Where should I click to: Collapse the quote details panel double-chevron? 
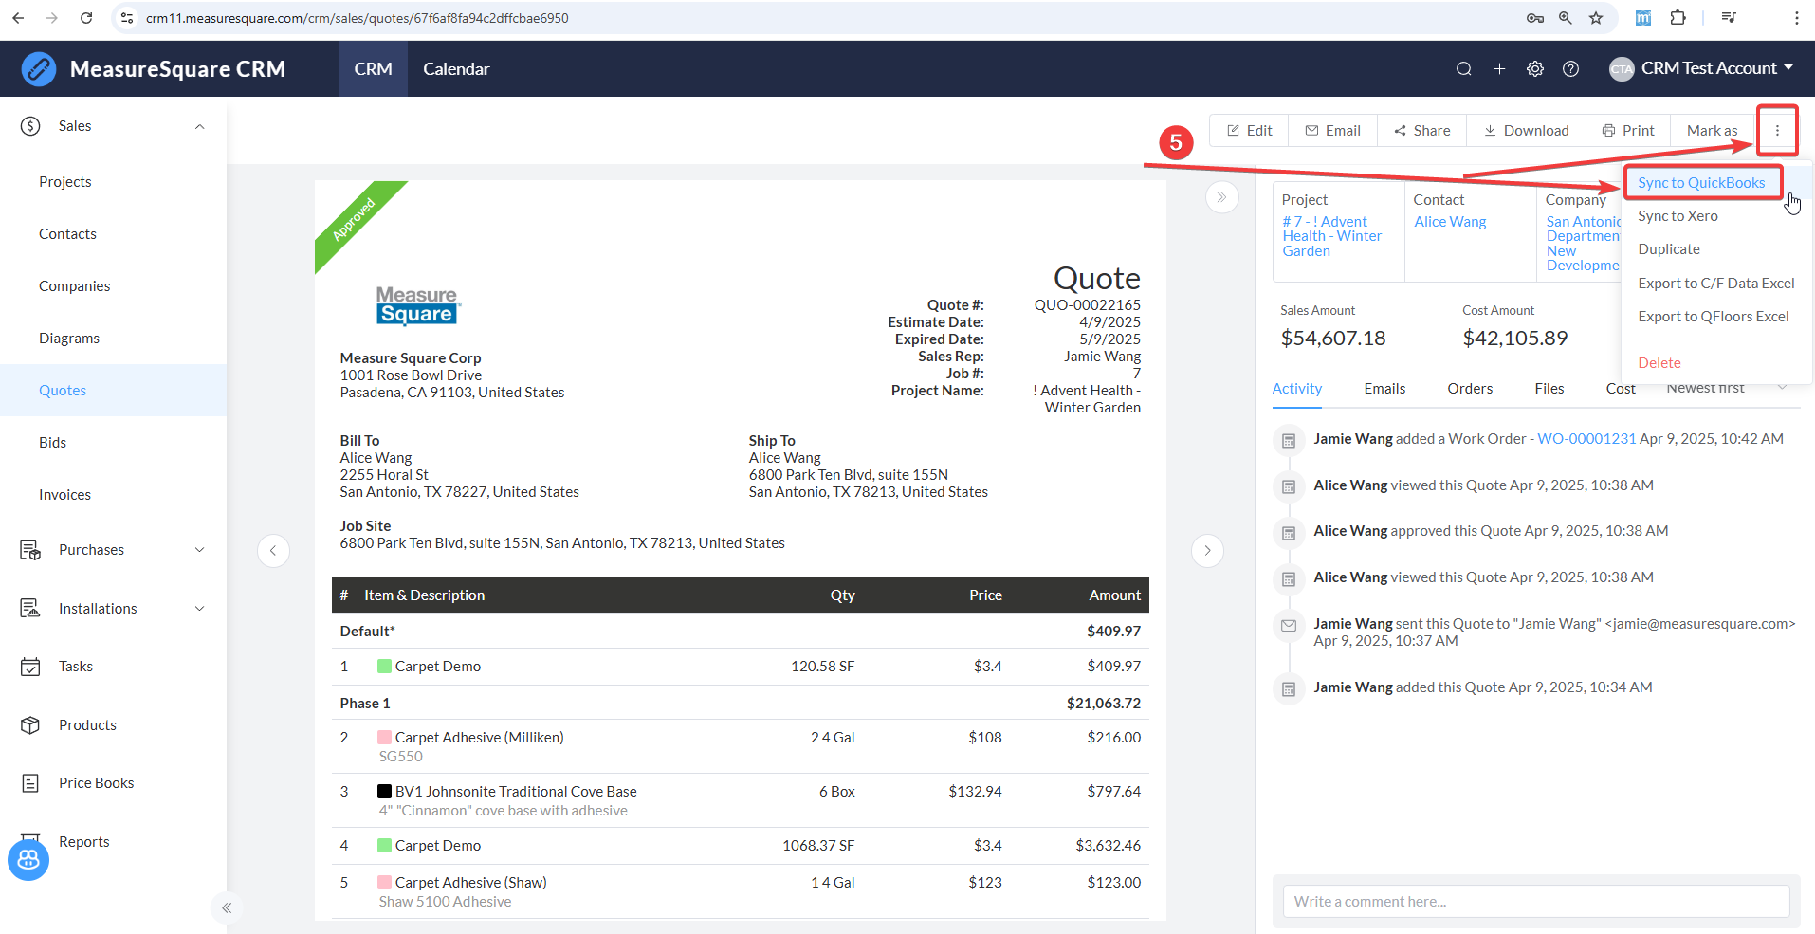pos(1222,197)
